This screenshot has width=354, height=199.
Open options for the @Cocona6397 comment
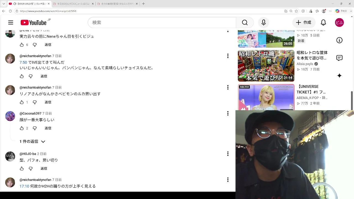pyautogui.click(x=228, y=113)
